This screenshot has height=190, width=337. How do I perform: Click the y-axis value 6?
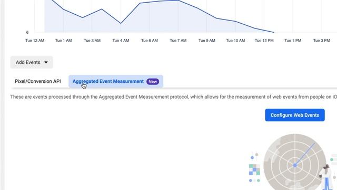pyautogui.click(x=27, y=32)
